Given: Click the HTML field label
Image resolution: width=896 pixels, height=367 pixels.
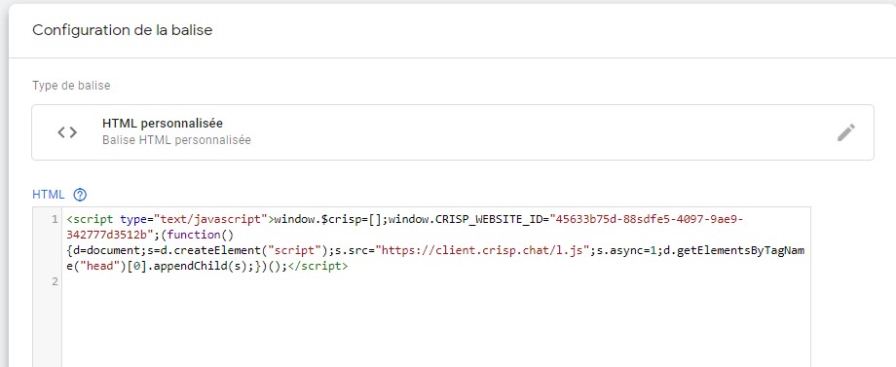Looking at the screenshot, I should tap(49, 195).
